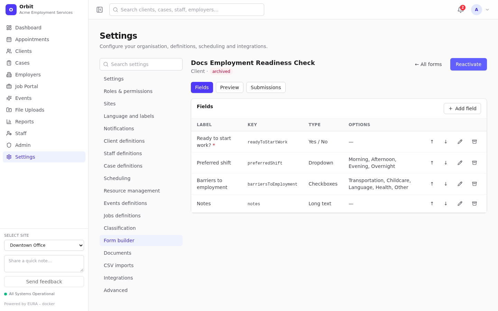498x311 pixels.
Task: Open Dashboard in the sidebar
Action: pyautogui.click(x=44, y=28)
